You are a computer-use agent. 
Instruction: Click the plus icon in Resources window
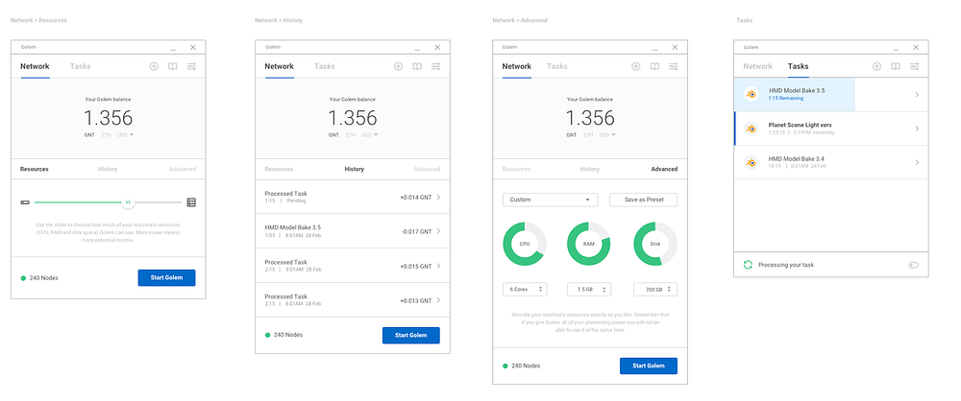coord(154,66)
